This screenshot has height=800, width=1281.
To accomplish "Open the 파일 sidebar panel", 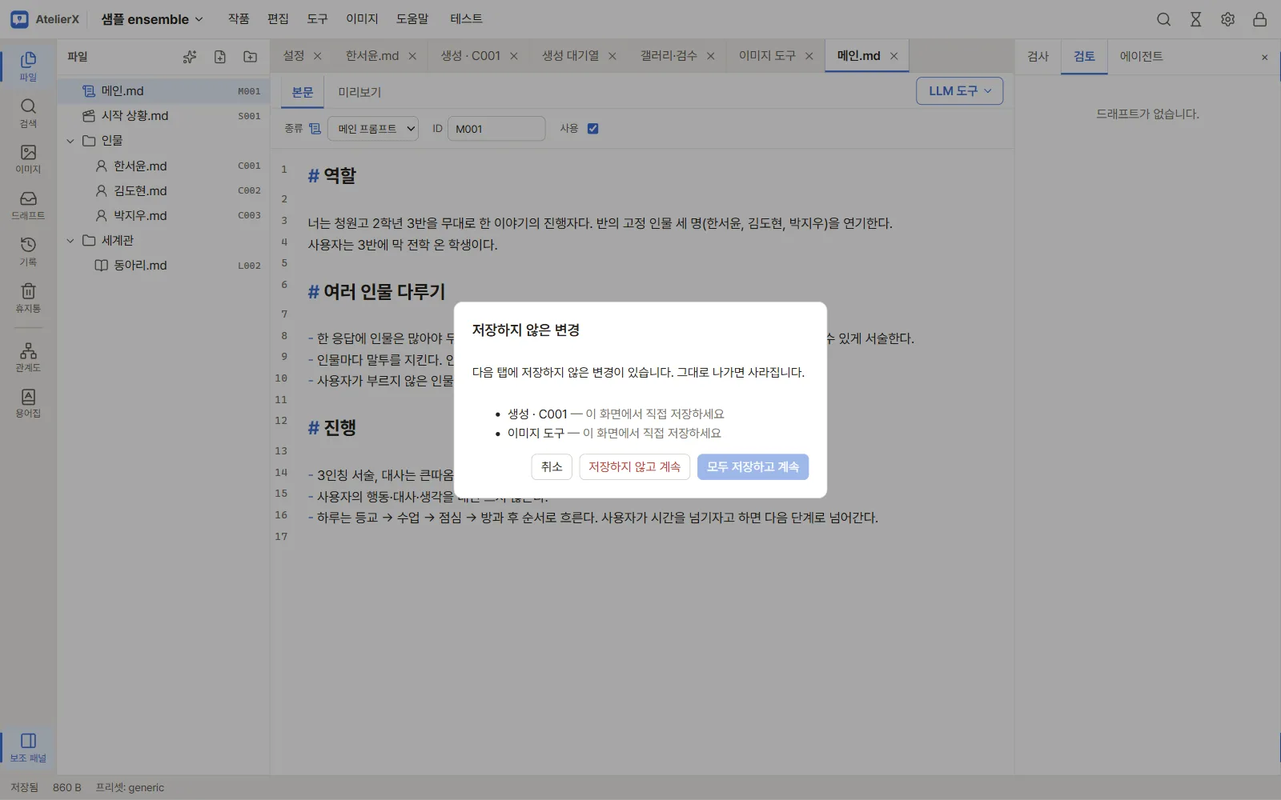I will 28,66.
